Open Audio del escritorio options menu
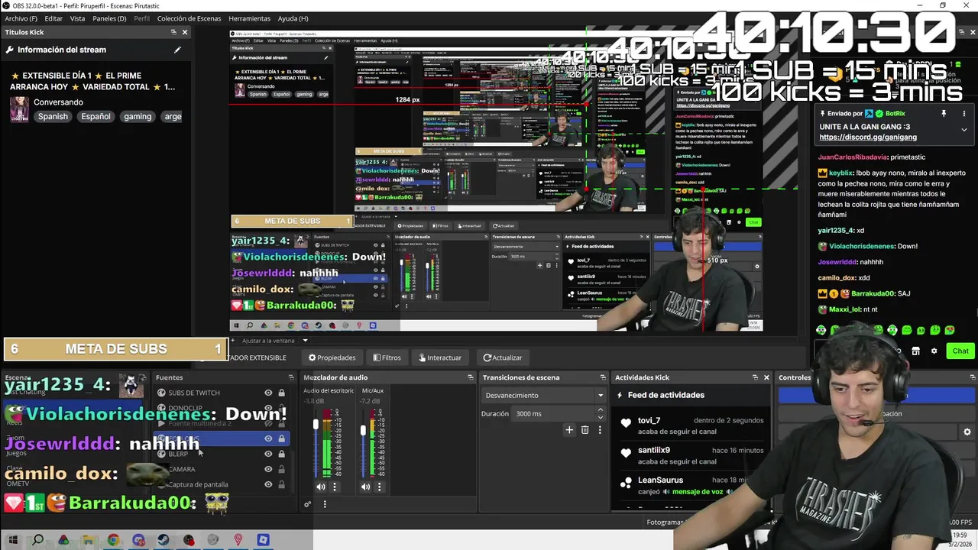The image size is (978, 550). coord(334,487)
